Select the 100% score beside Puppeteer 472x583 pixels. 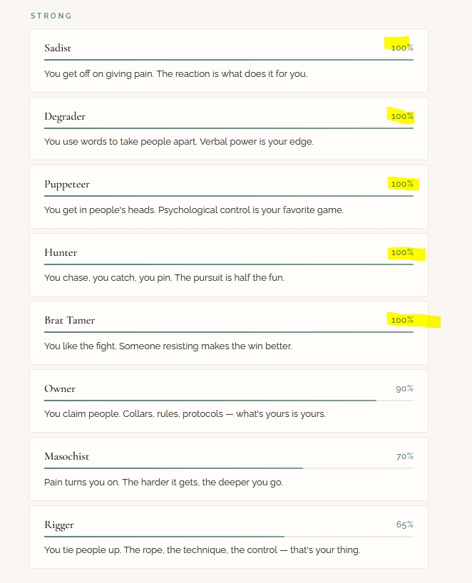point(402,184)
